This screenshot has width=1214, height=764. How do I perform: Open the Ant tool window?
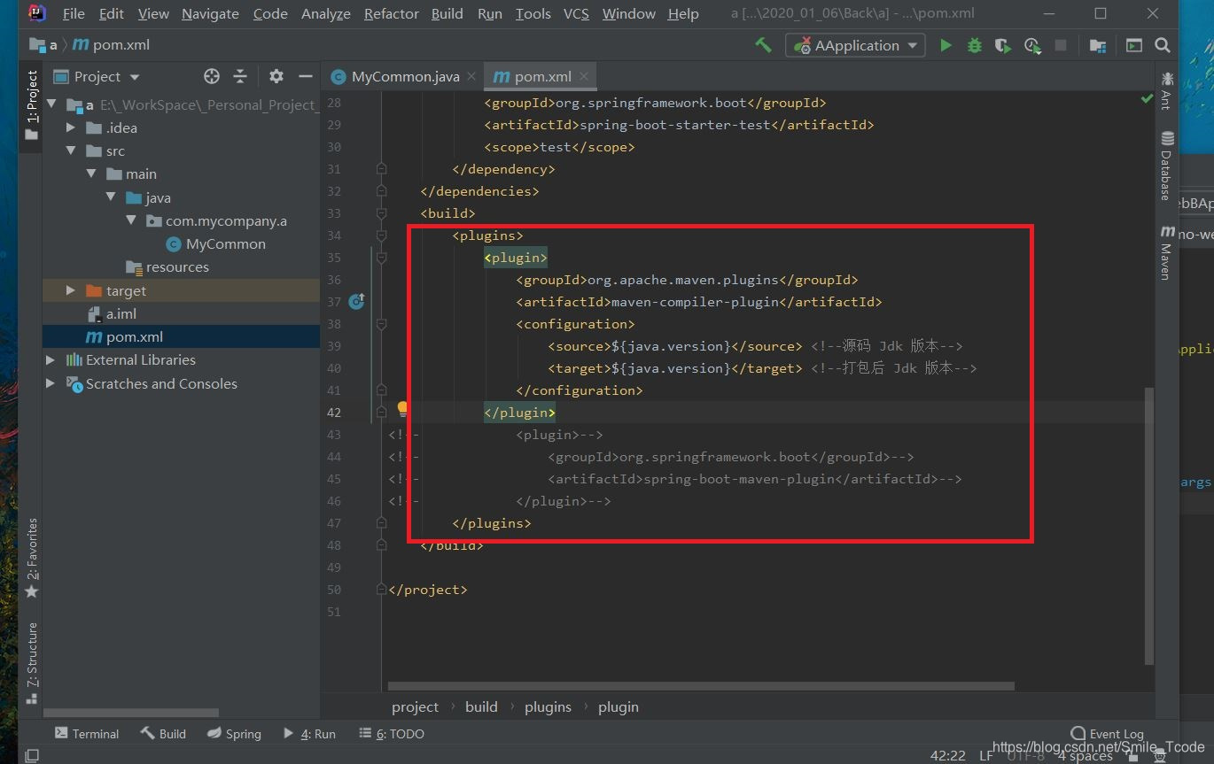tap(1167, 90)
